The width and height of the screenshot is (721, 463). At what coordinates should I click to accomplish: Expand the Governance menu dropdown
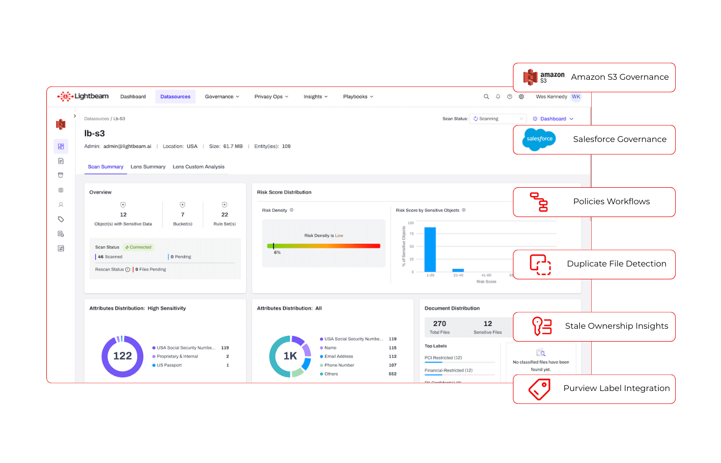[222, 97]
